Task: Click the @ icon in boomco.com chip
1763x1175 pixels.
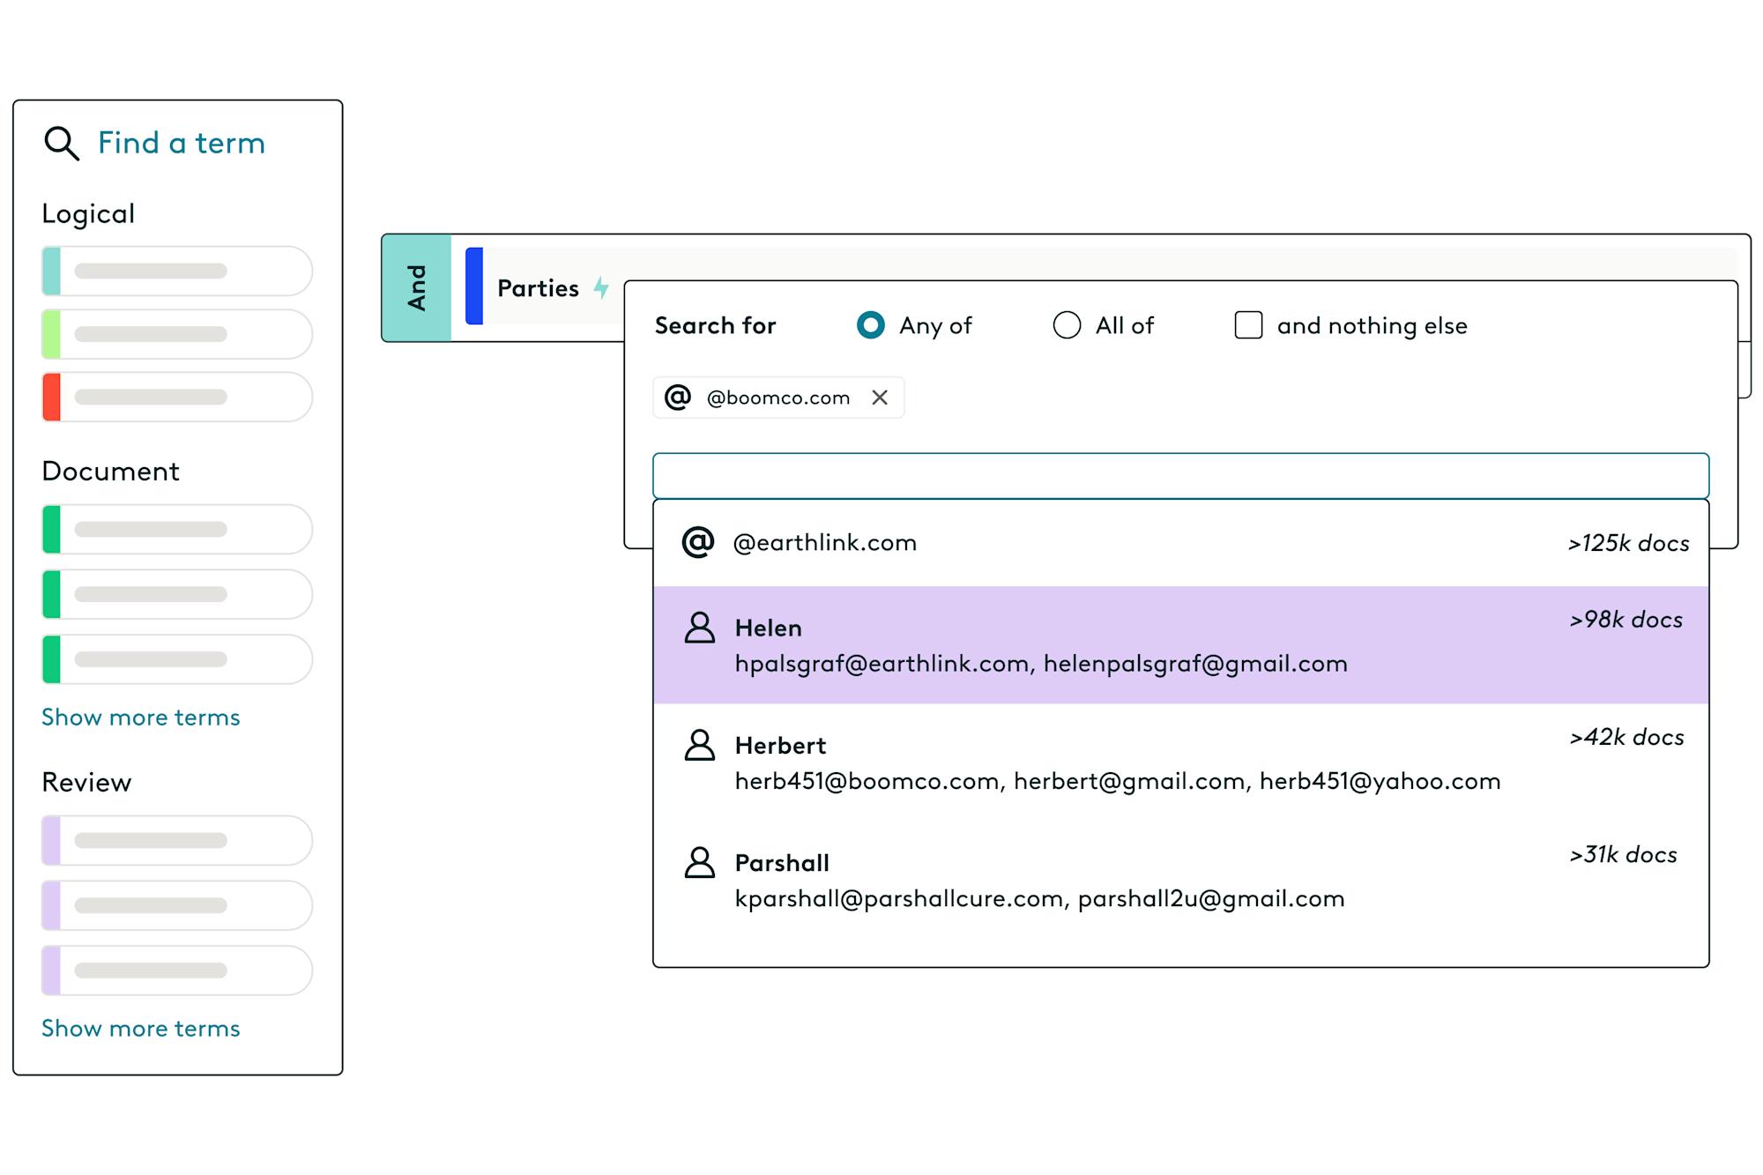Action: (677, 398)
